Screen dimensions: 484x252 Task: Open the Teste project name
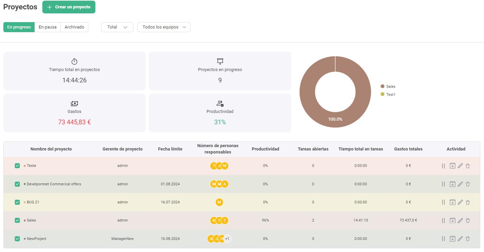point(31,166)
